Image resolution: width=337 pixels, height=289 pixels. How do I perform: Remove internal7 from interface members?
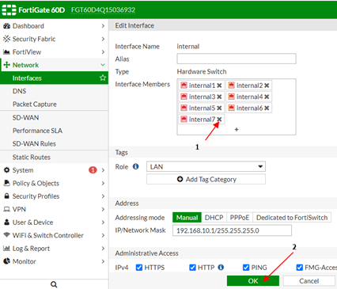click(x=219, y=120)
